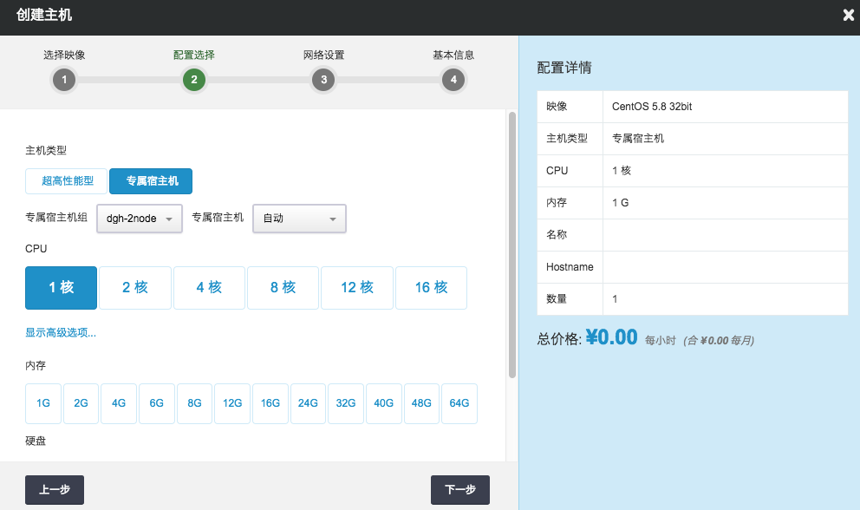Select 2G memory option
The height and width of the screenshot is (510, 860).
(81, 403)
